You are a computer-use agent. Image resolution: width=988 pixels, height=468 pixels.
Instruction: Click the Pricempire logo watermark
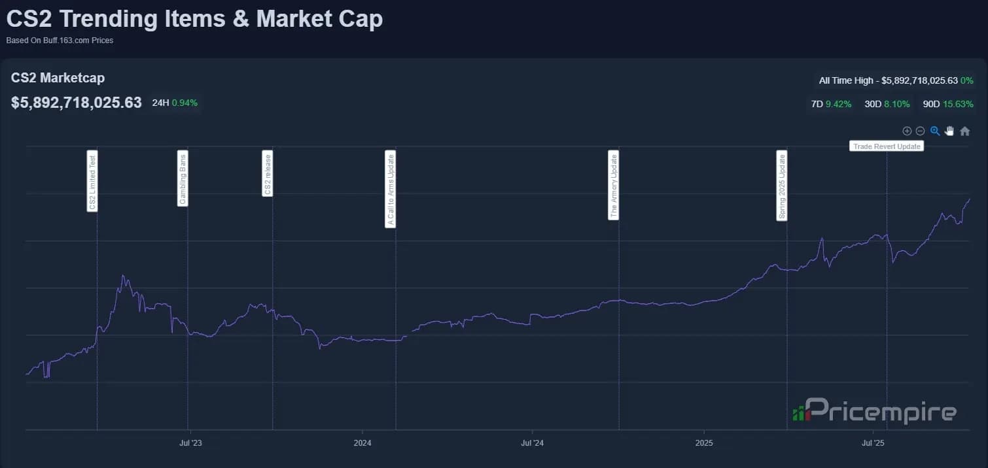[874, 412]
